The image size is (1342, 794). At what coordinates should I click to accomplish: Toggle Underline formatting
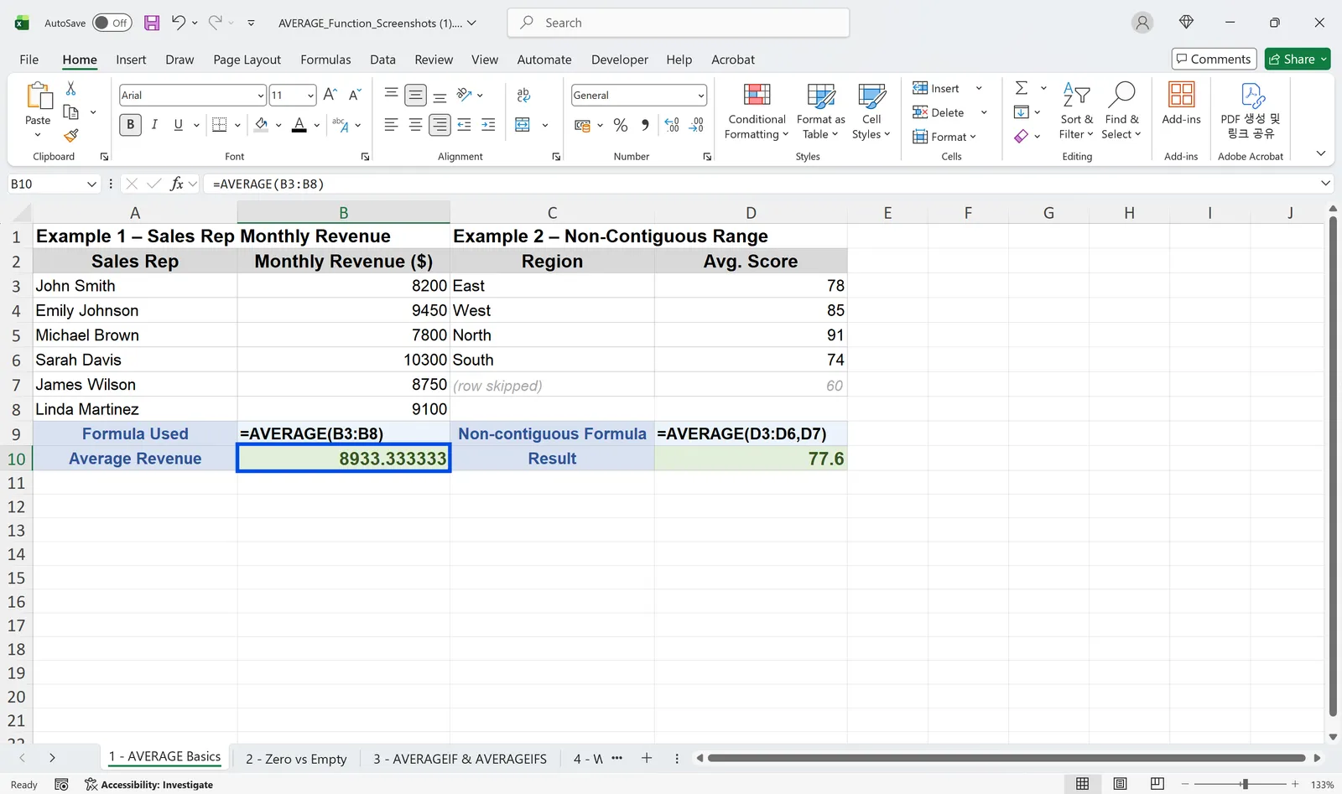[x=178, y=125]
